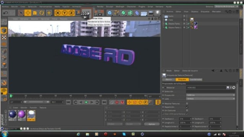
Task: Add a camera using toolbar icon
Action: coord(151,13)
